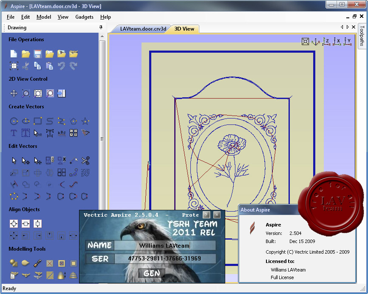Toggle the Drawing panel pin
Viewport: 368px width, 294px height.
pos(101,28)
